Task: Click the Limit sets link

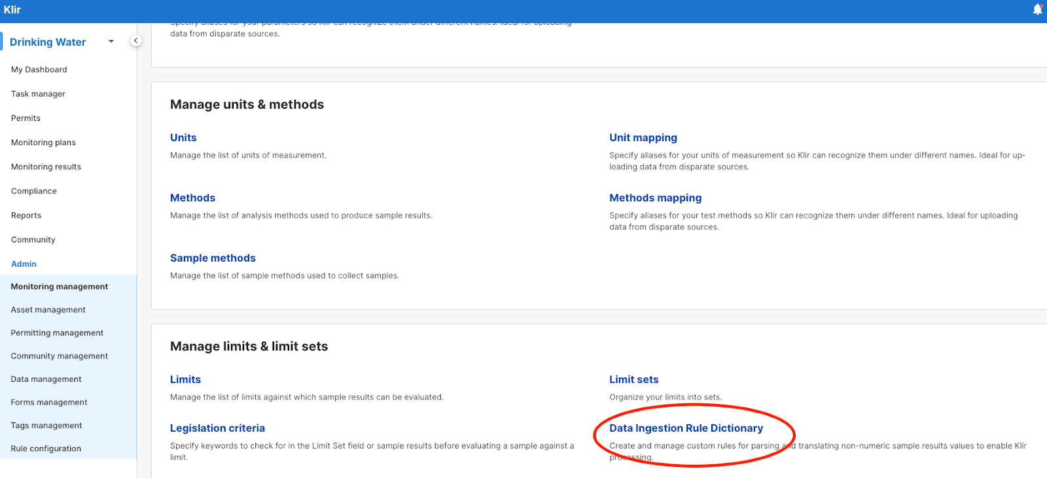Action: (633, 379)
